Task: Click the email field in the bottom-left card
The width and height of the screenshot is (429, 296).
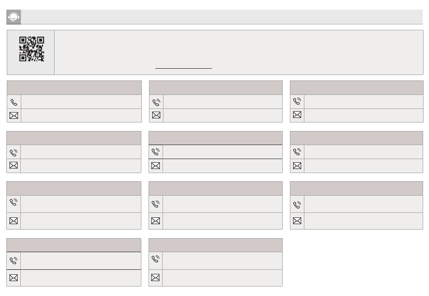Action: point(81,278)
